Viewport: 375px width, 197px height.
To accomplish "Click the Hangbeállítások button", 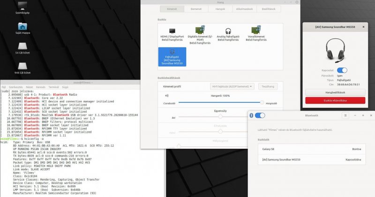I will tap(335, 92).
